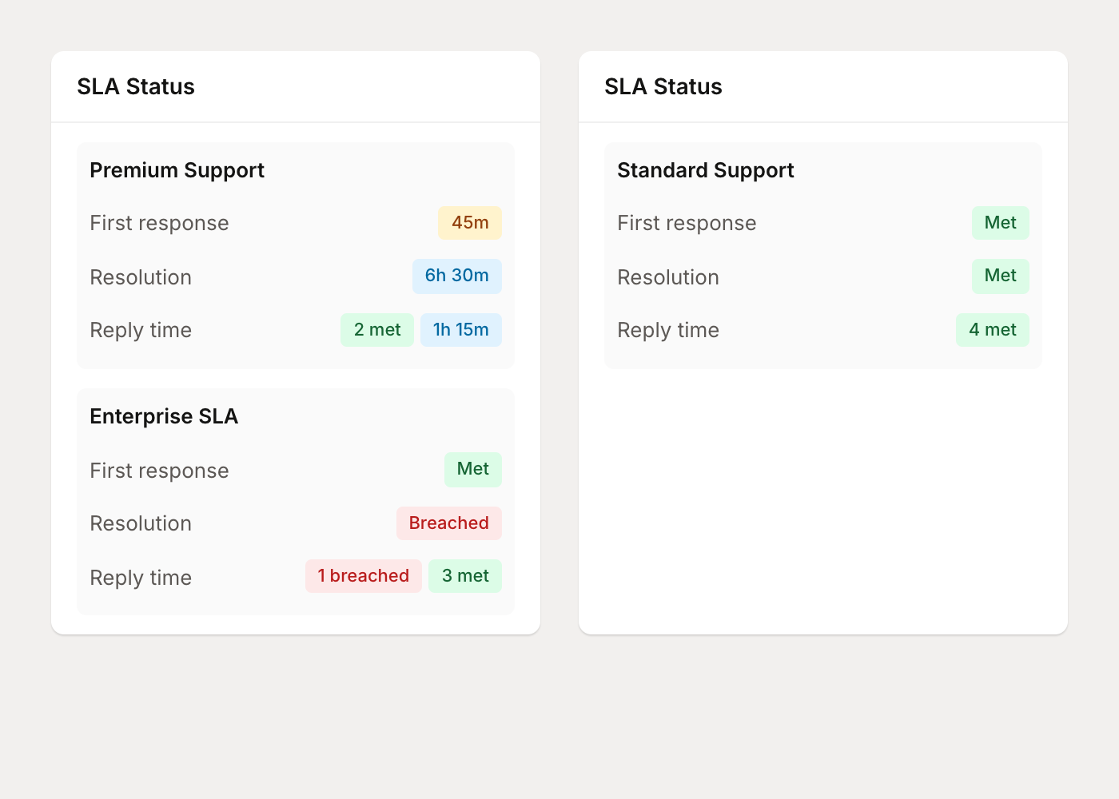1119x799 pixels.
Task: Open the 1h 15m reply time badge
Action: point(460,329)
